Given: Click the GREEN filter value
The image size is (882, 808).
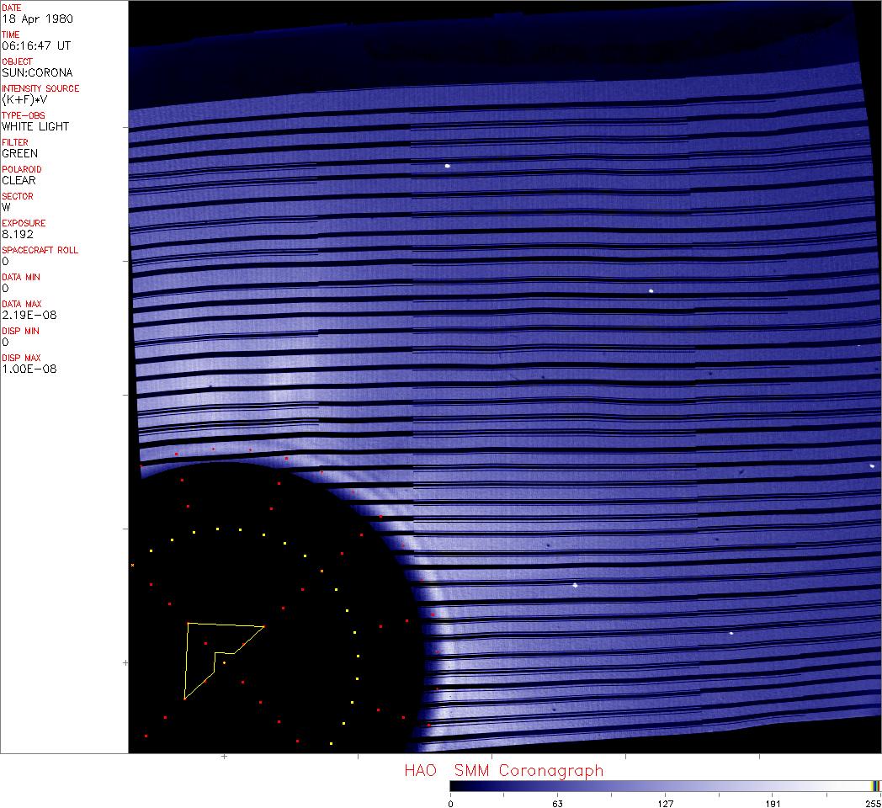Looking at the screenshot, I should pyautogui.click(x=20, y=153).
